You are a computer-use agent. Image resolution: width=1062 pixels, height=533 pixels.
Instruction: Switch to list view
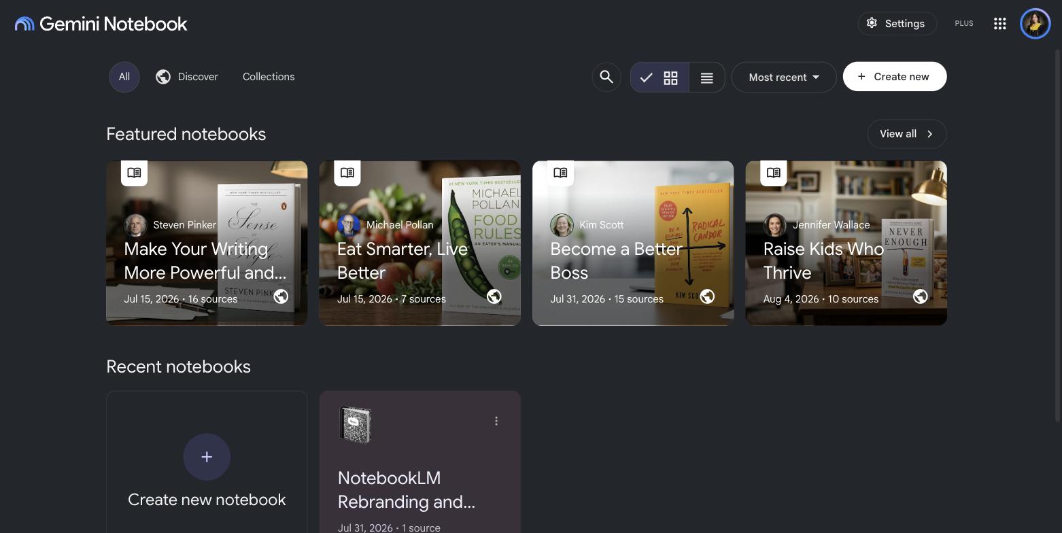[707, 78]
